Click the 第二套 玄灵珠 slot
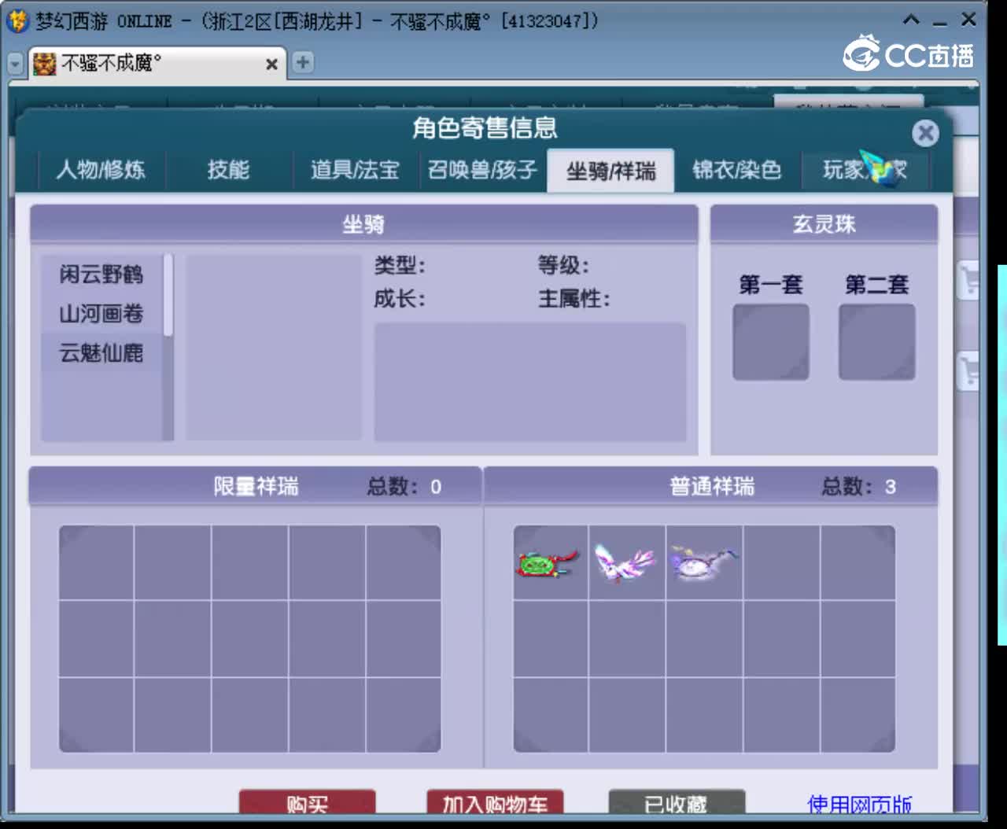The width and height of the screenshot is (1007, 829). [x=876, y=342]
